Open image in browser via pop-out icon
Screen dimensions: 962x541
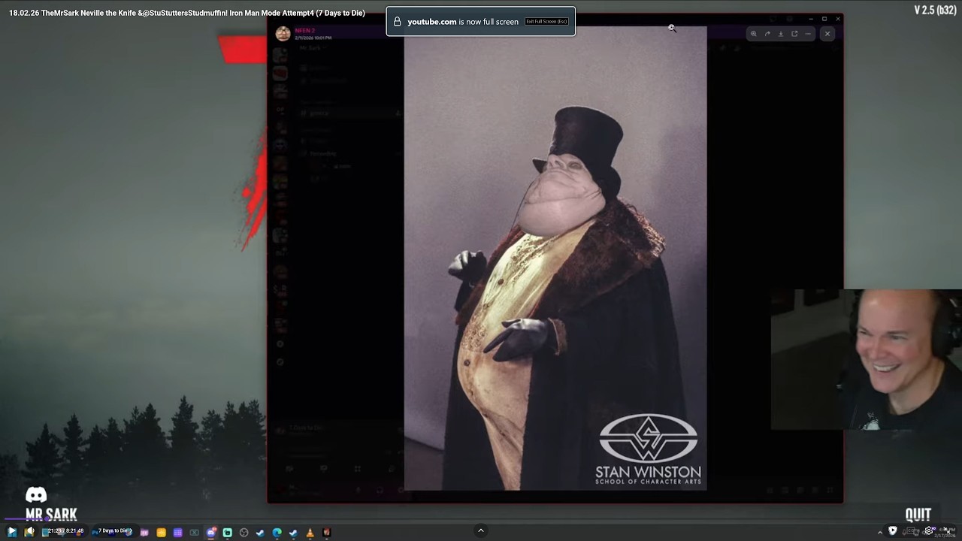coord(794,34)
